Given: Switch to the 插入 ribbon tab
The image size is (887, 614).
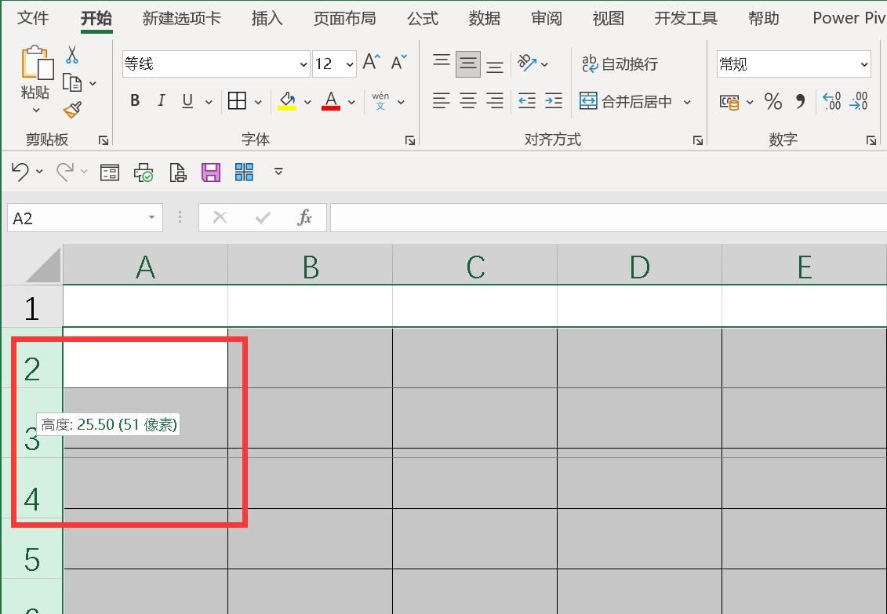Looking at the screenshot, I should 267,18.
